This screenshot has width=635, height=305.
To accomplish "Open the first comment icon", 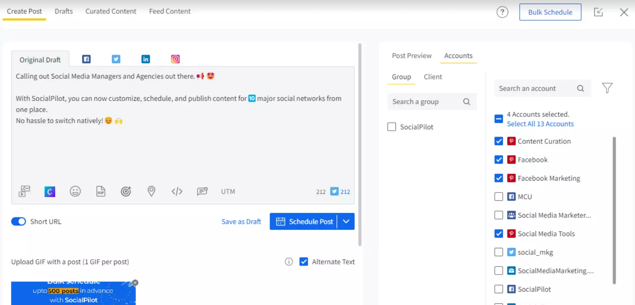I will (202, 191).
